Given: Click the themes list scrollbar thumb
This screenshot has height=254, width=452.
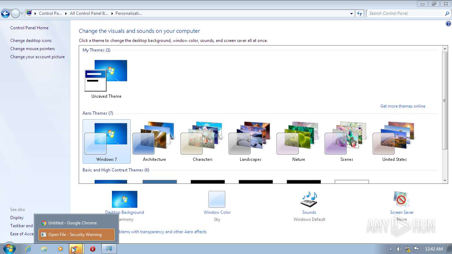Looking at the screenshot, I should [x=445, y=101].
